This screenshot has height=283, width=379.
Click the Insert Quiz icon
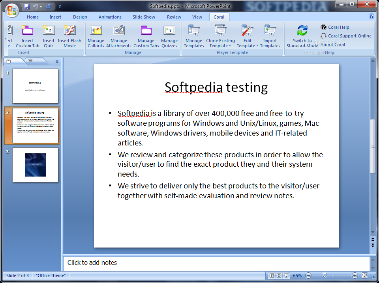[49, 36]
